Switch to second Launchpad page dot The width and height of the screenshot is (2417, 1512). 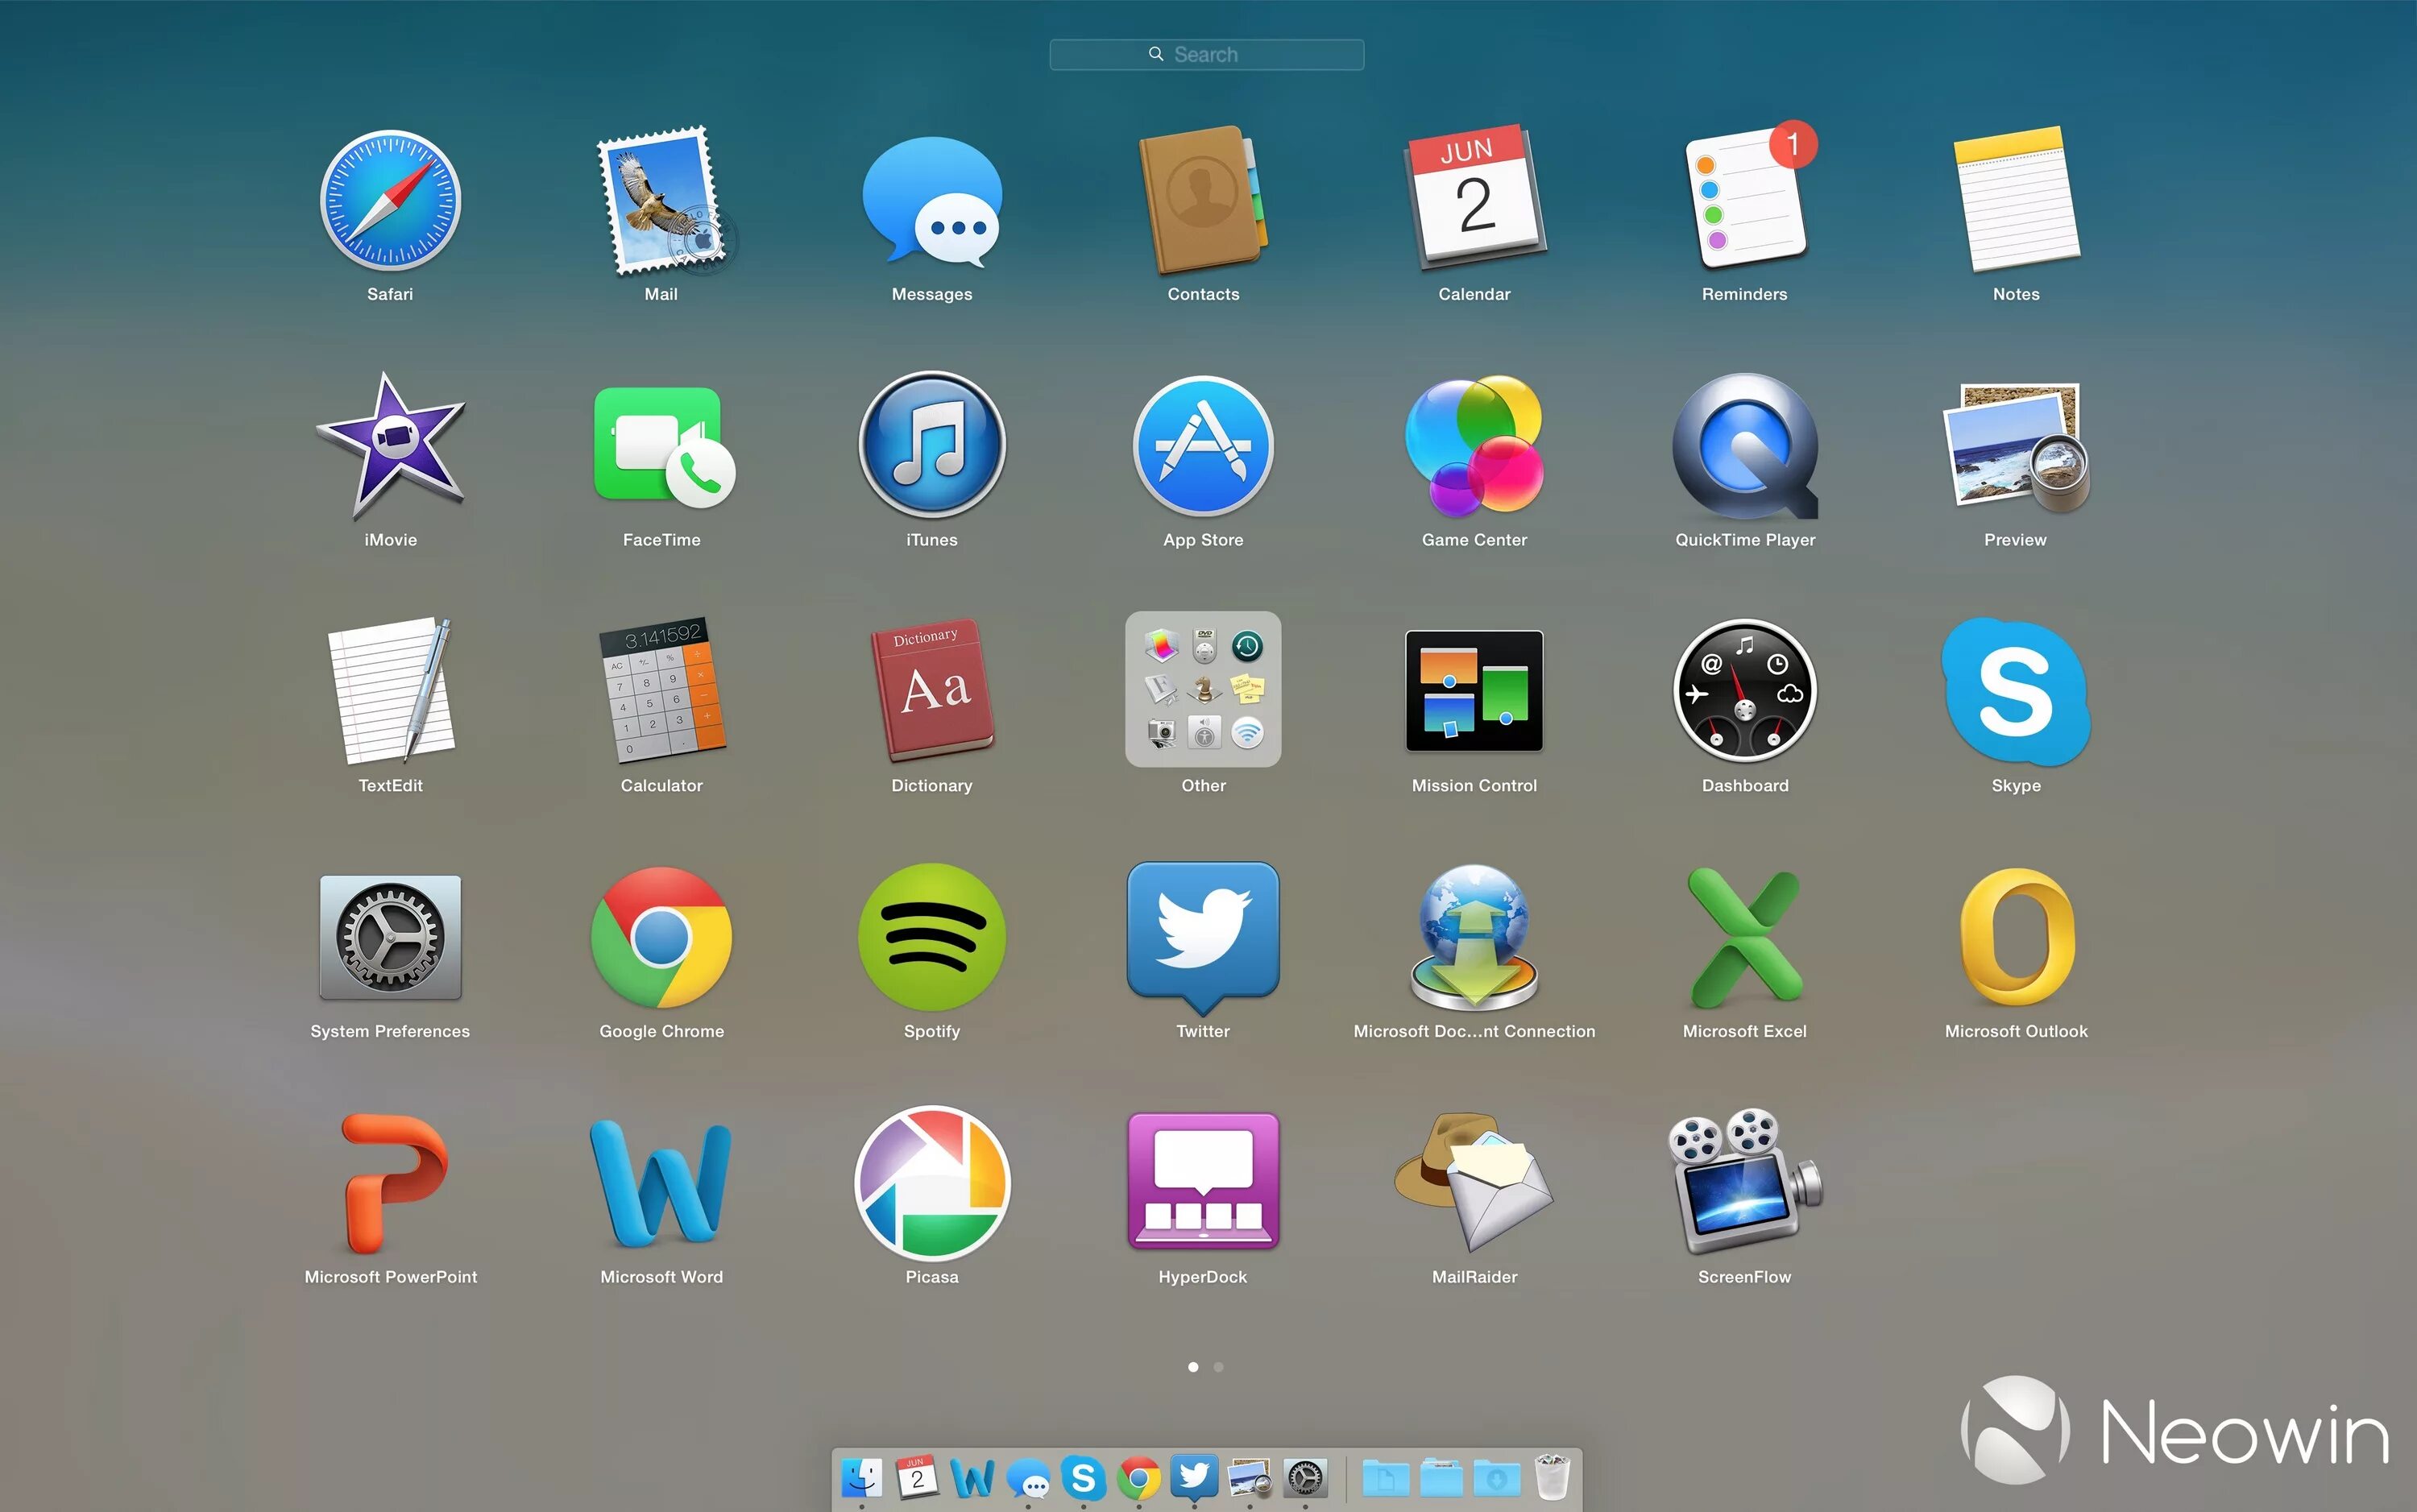[x=1218, y=1367]
